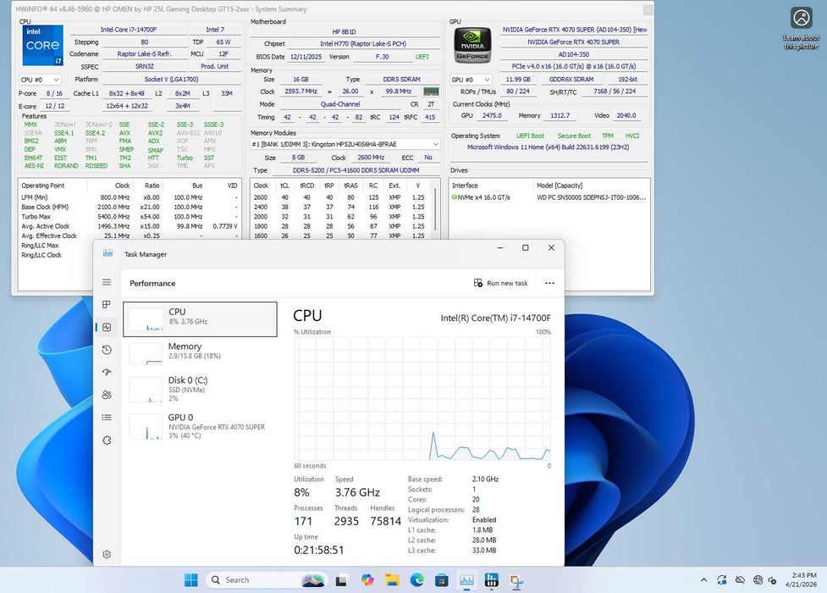Select CPU entry in Performance list

[200, 319]
